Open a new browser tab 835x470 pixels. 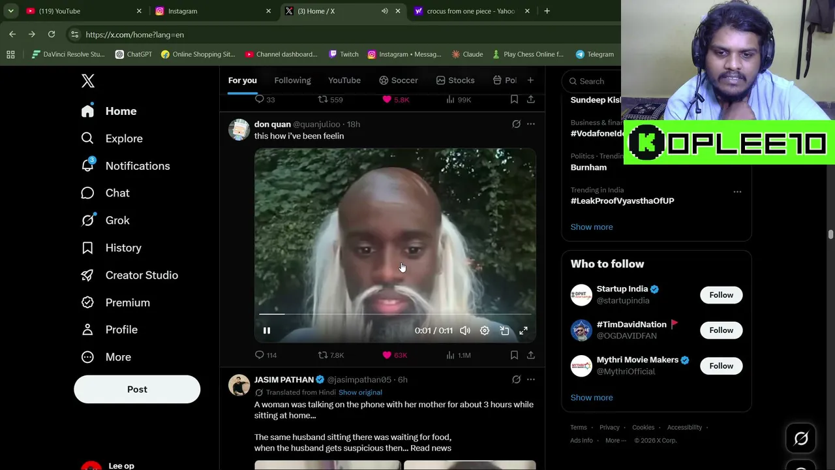tap(547, 11)
